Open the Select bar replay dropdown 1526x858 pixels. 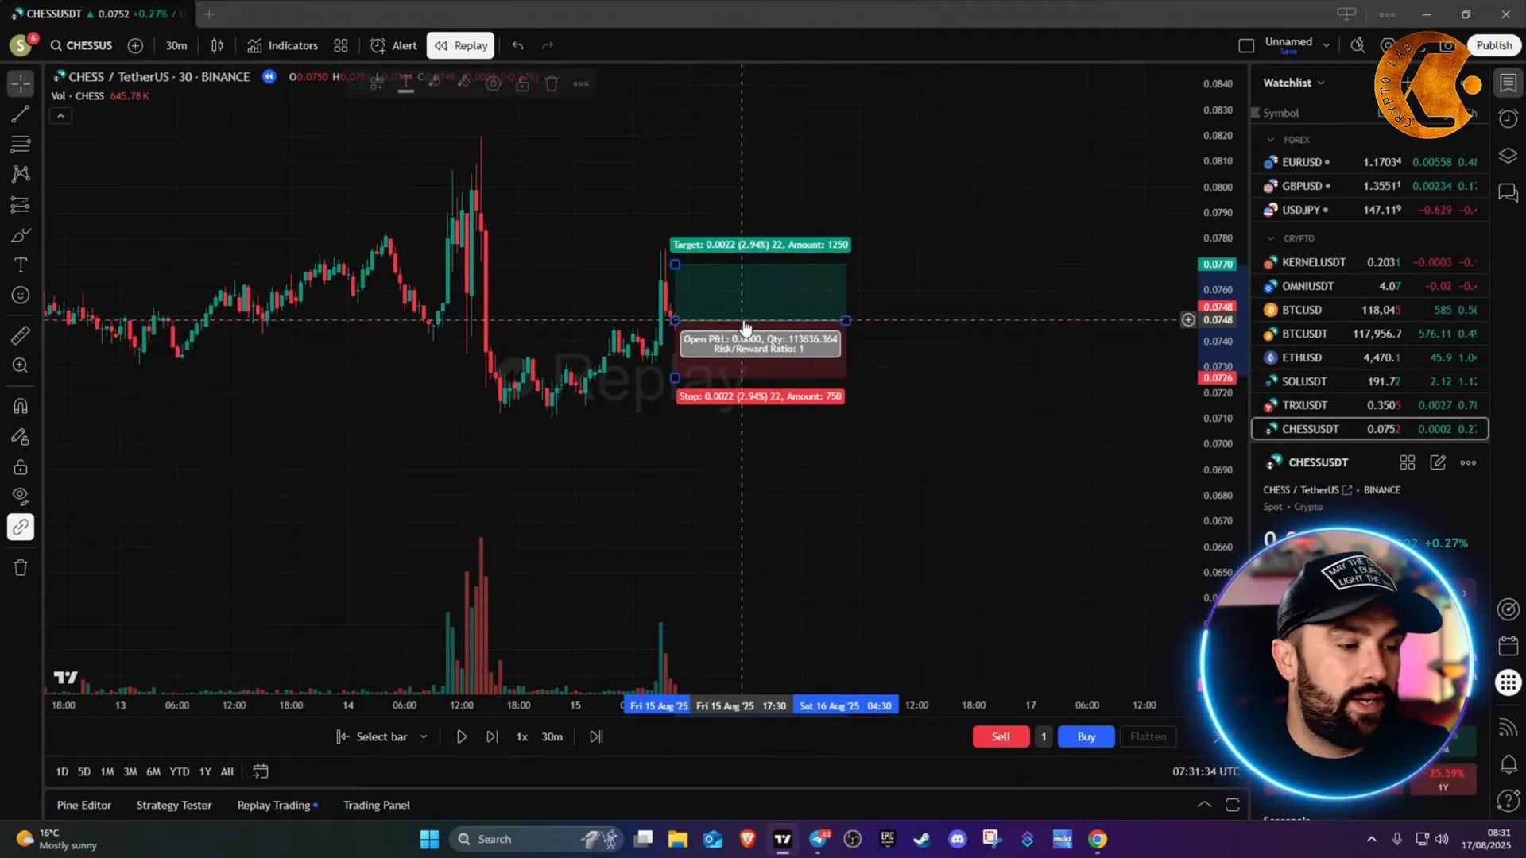tap(381, 736)
